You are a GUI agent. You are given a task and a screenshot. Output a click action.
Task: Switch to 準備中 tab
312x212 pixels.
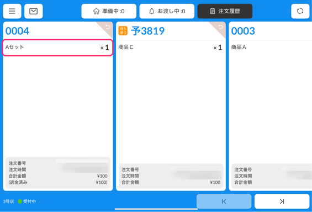coord(109,11)
